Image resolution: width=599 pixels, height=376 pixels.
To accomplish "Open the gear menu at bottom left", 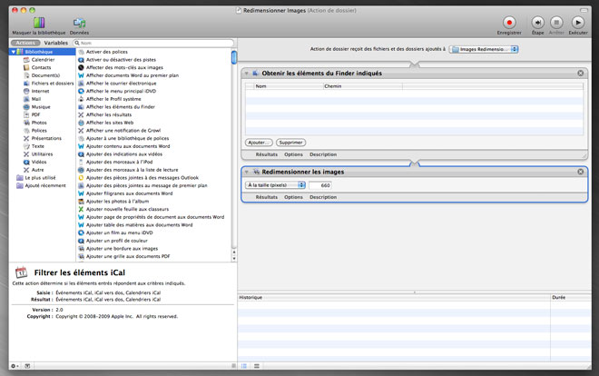I will pos(15,366).
